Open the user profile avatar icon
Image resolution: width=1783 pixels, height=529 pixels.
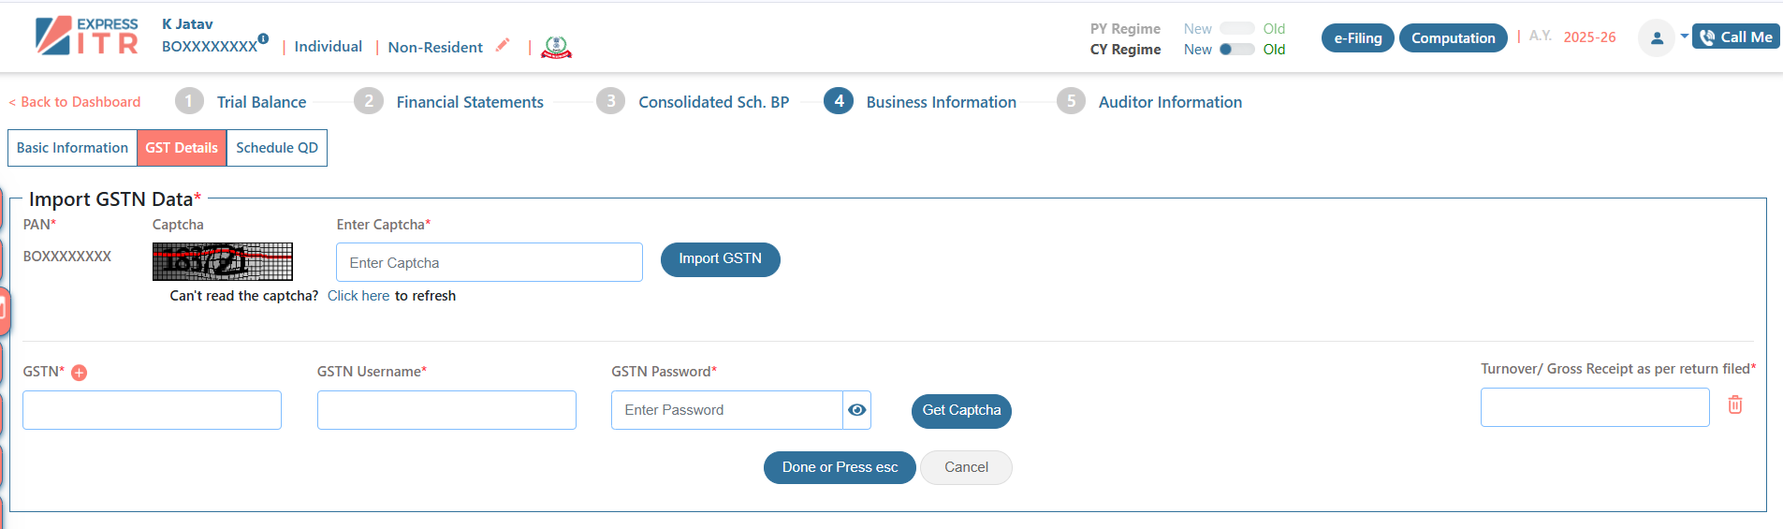[x=1657, y=38]
